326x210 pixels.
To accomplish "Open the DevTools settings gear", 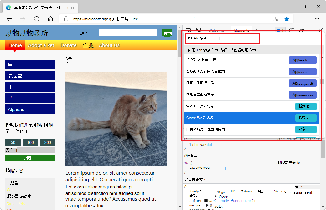I will [292, 30].
